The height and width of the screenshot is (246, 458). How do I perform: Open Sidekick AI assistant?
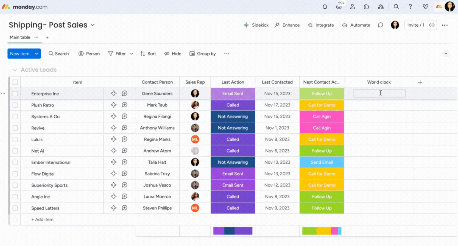[x=256, y=25]
